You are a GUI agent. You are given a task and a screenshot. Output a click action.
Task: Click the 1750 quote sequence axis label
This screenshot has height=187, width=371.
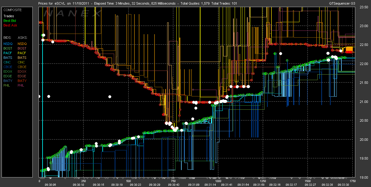click(x=352, y=181)
